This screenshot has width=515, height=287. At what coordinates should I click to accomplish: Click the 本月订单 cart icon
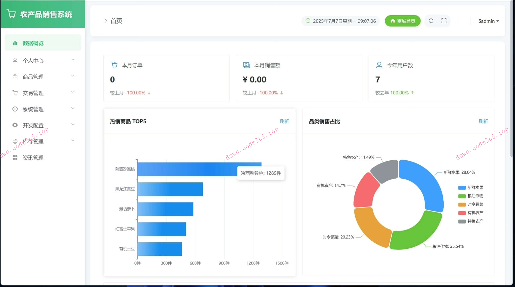114,65
